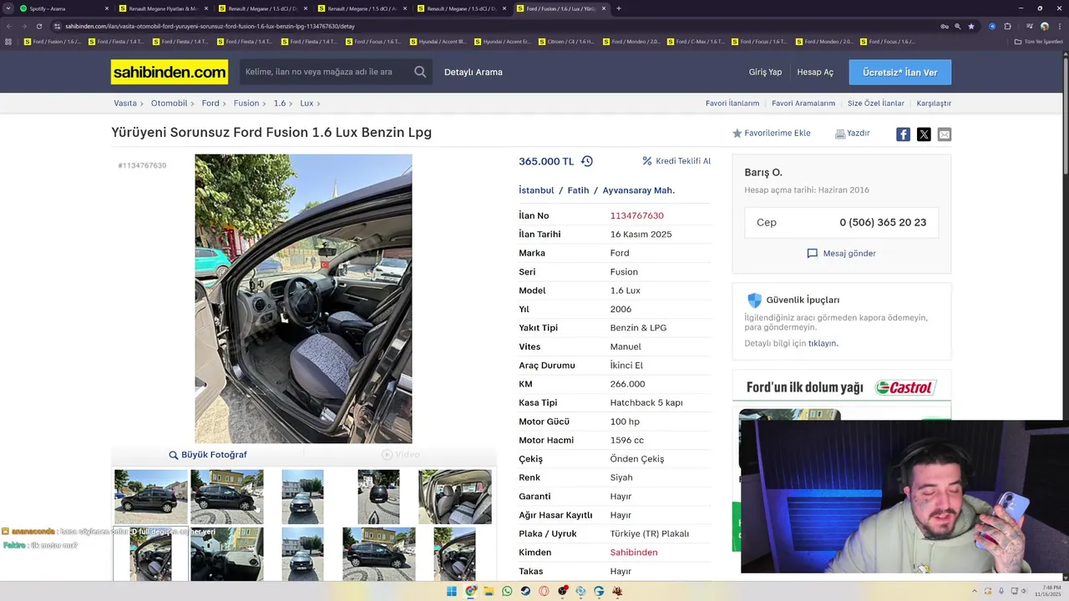The image size is (1069, 601).
Task: Open OBS Studio from the taskbar
Action: 562,591
